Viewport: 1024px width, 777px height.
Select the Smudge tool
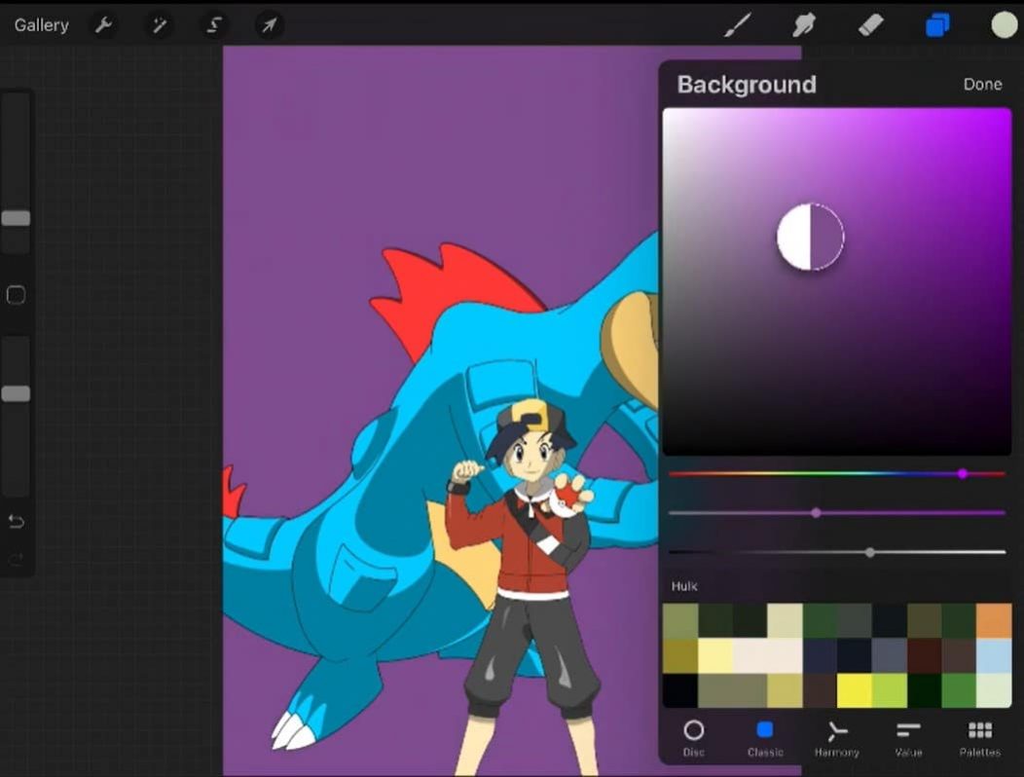(x=803, y=24)
